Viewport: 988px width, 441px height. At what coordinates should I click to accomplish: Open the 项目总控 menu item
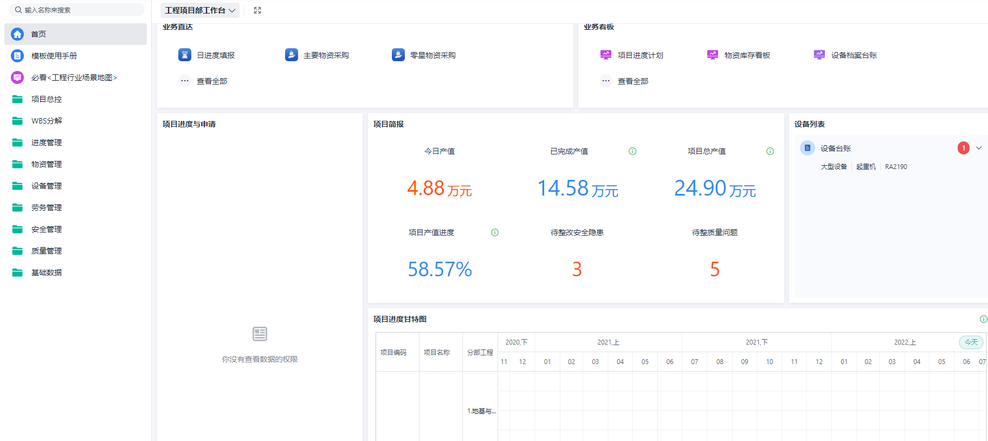click(x=76, y=99)
